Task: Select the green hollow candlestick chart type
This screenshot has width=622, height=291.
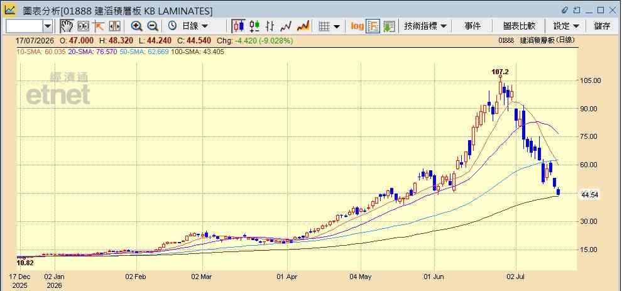Action: [254, 26]
